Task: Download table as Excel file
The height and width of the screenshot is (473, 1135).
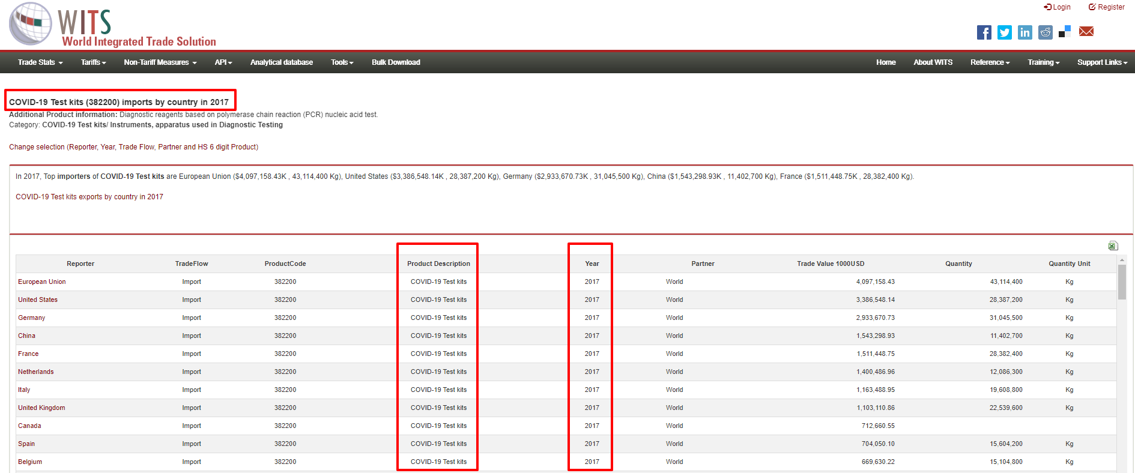Action: [x=1113, y=246]
